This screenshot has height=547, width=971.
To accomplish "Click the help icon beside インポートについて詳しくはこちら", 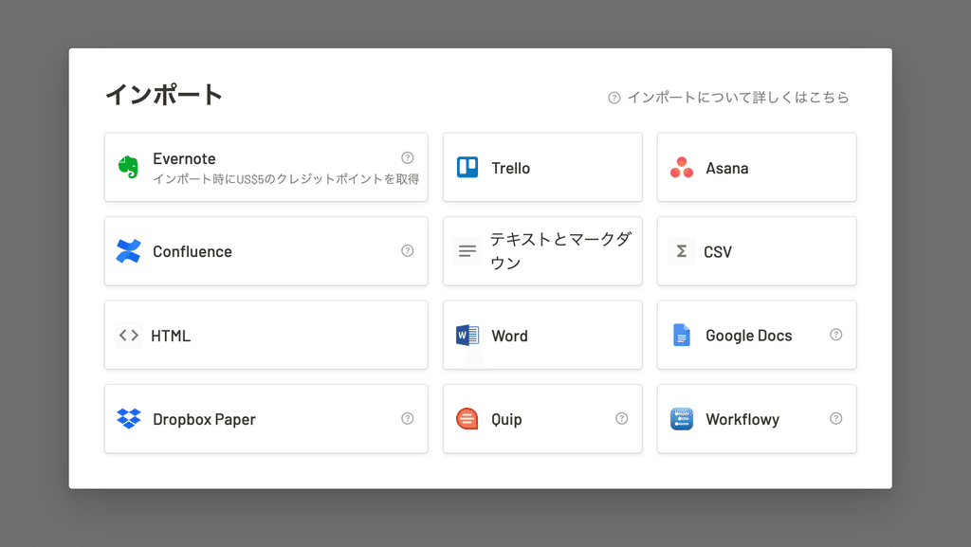I will (614, 98).
